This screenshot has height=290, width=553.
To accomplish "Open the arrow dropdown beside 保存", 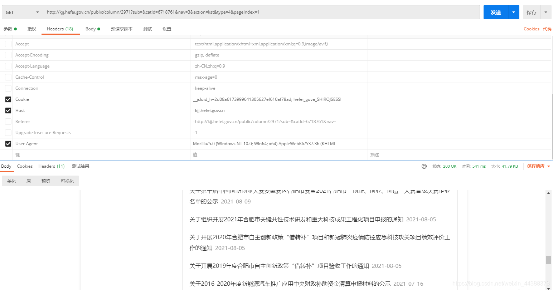I will point(546,12).
